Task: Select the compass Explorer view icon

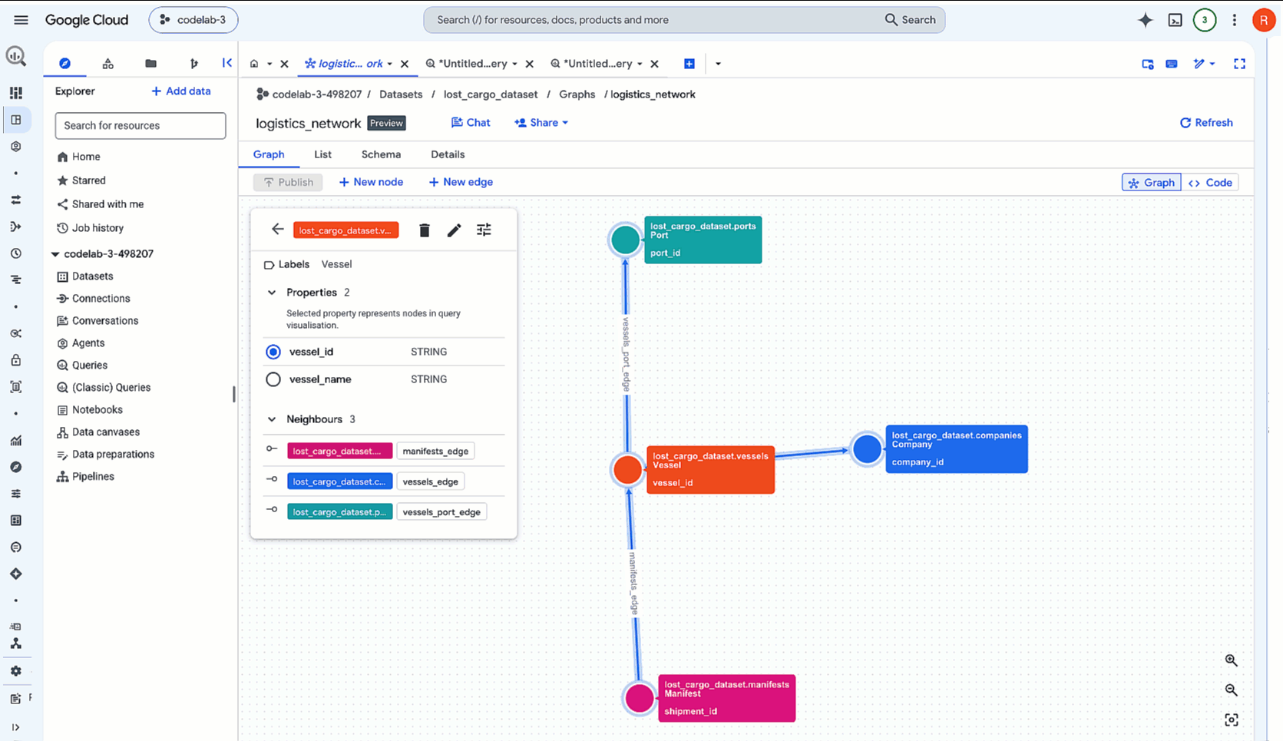Action: click(x=65, y=64)
